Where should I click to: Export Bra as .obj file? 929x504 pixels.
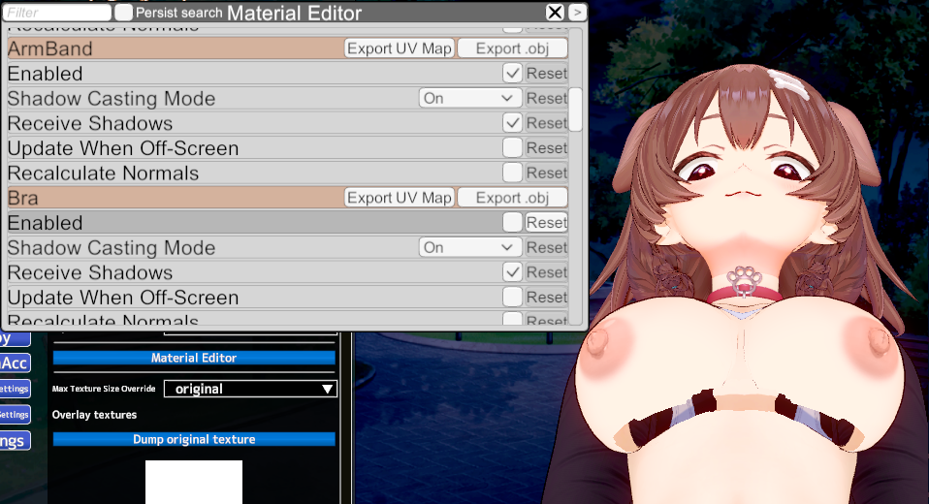click(x=512, y=198)
